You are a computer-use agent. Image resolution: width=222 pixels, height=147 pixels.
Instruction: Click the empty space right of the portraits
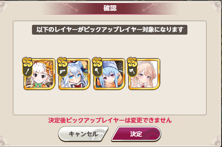pos(182,74)
